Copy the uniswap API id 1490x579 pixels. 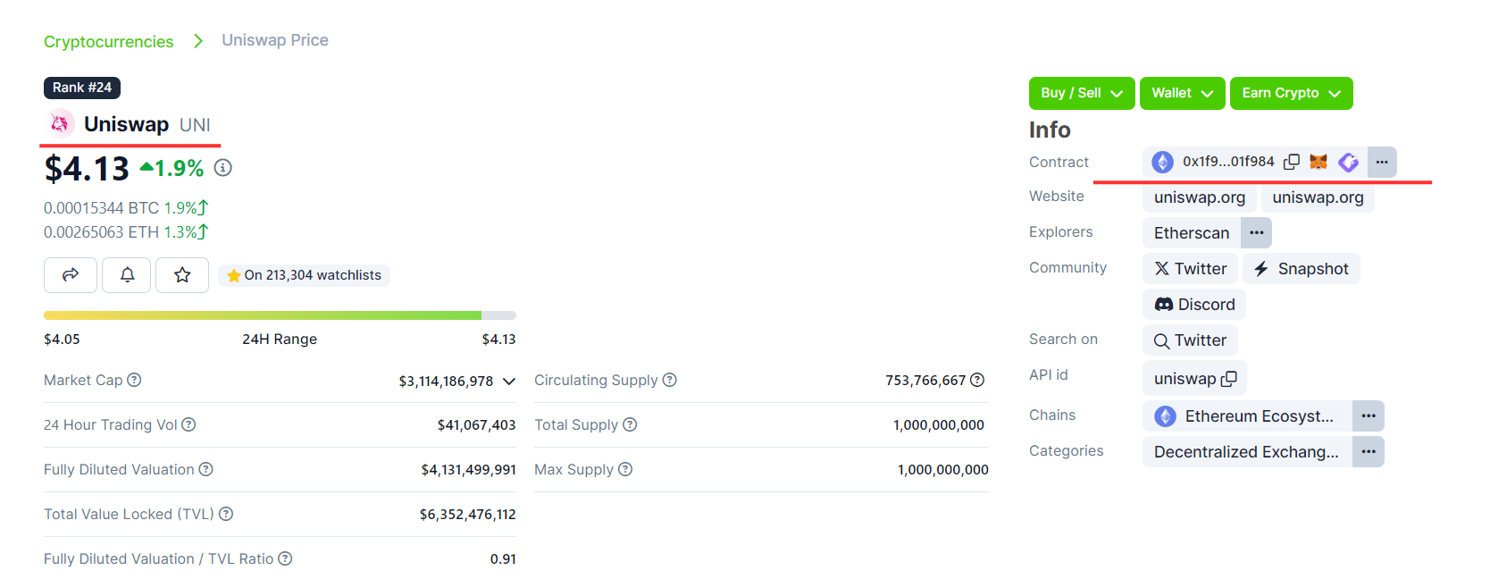pyautogui.click(x=1229, y=379)
